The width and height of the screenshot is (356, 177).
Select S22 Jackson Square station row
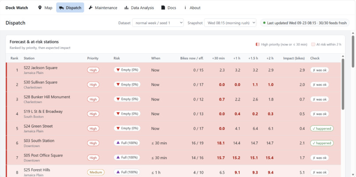point(174,70)
